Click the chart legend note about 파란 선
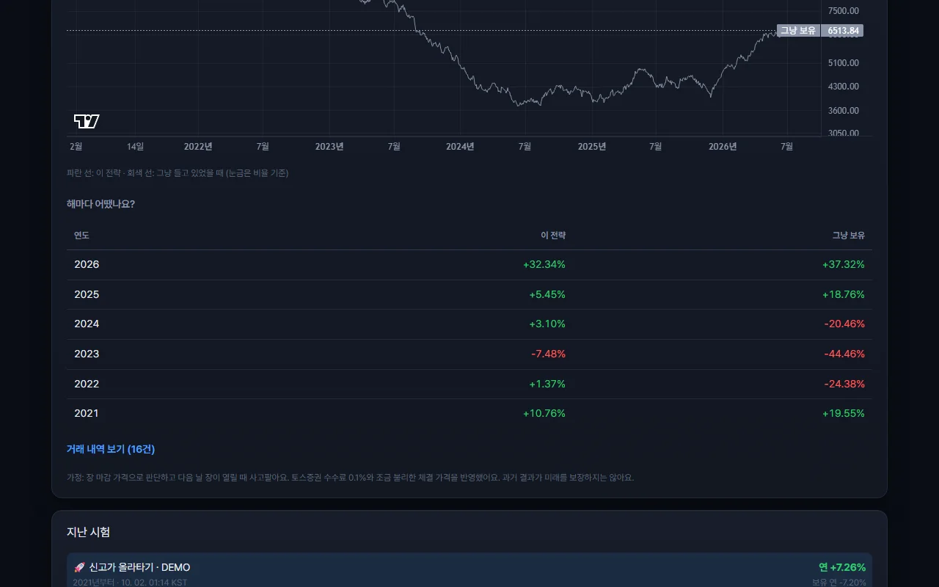939x587 pixels. tap(178, 173)
